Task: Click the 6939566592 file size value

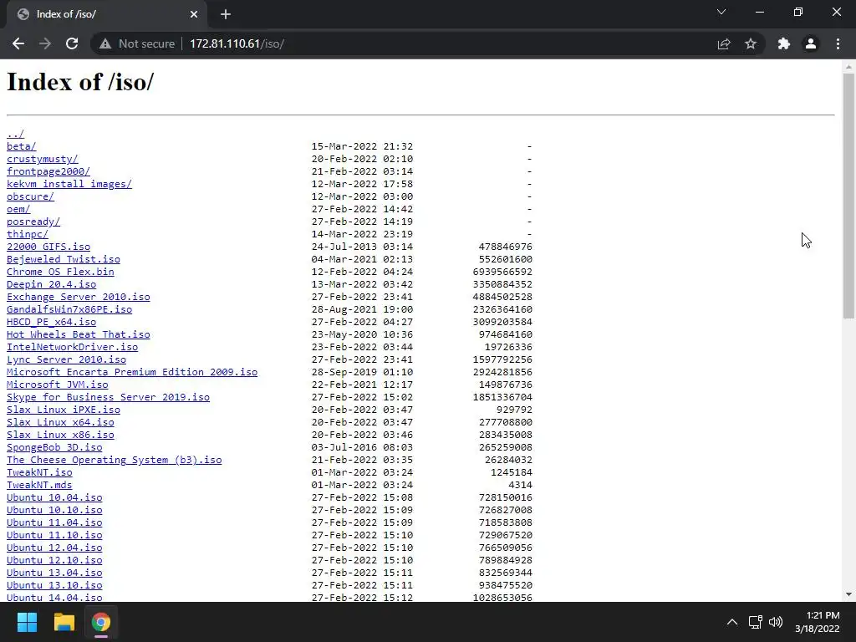Action: pyautogui.click(x=502, y=272)
